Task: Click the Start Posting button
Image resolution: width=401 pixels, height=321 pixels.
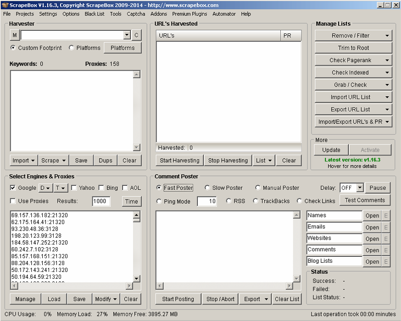Action: (178, 299)
